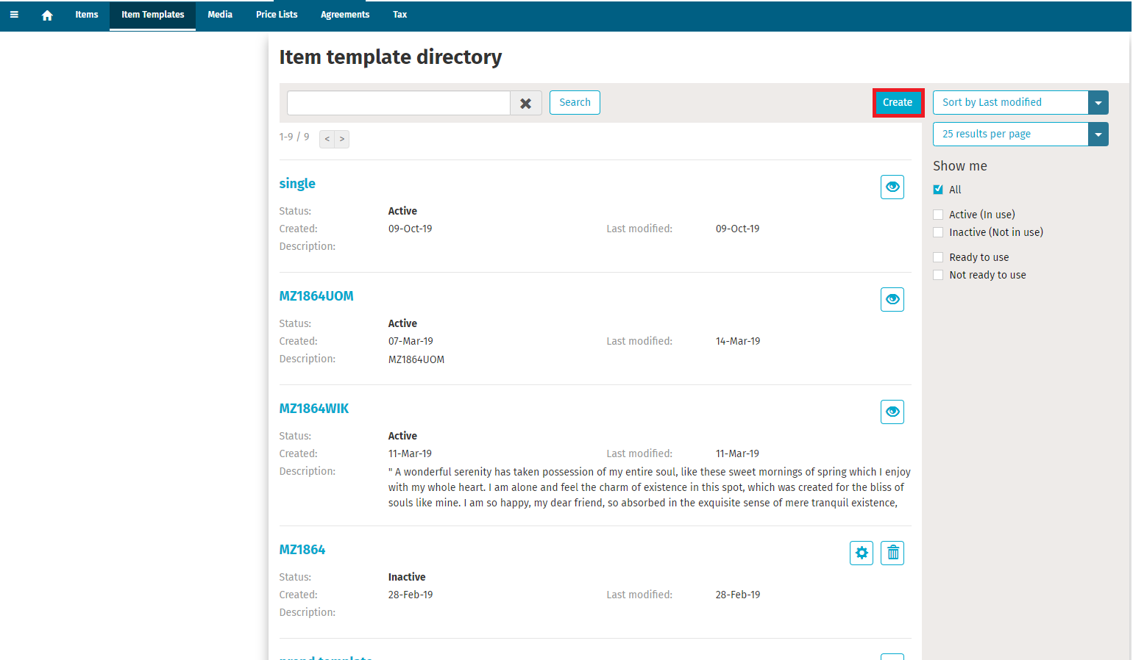Image resolution: width=1133 pixels, height=660 pixels.
Task: Open 25 results per page dropdown
Action: click(1098, 134)
